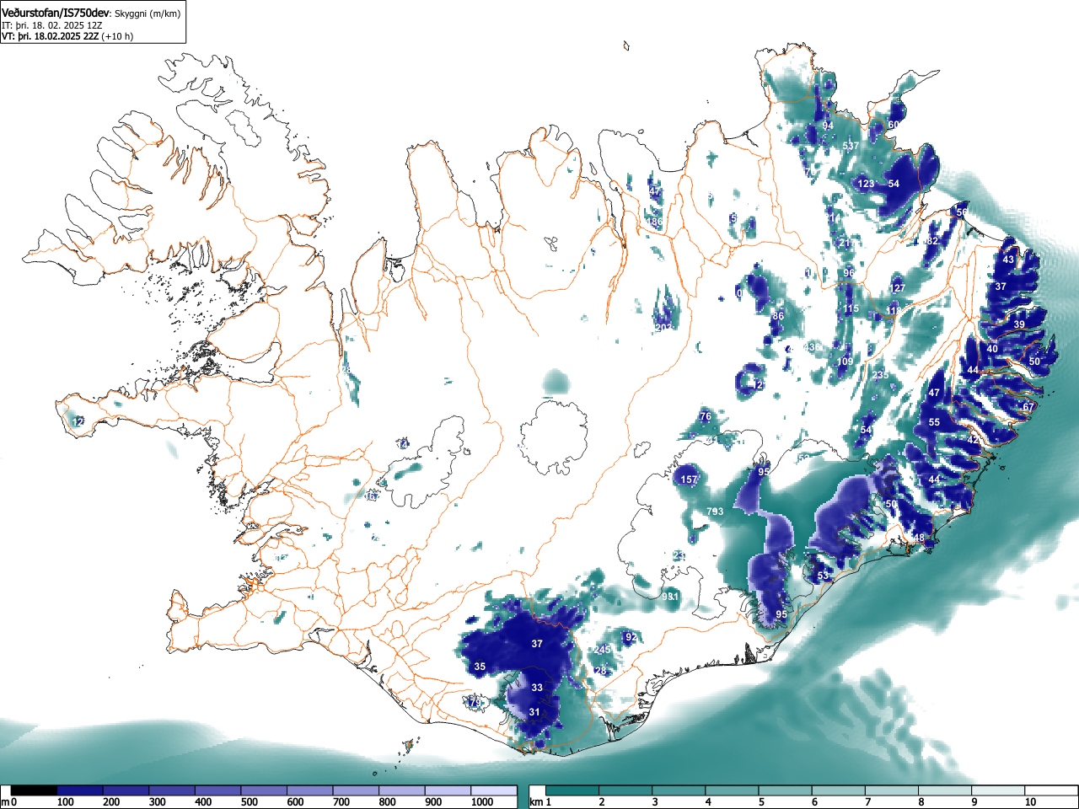This screenshot has height=809, width=1079.
Task: Click the '35' visibility value in south
Action: tap(480, 667)
